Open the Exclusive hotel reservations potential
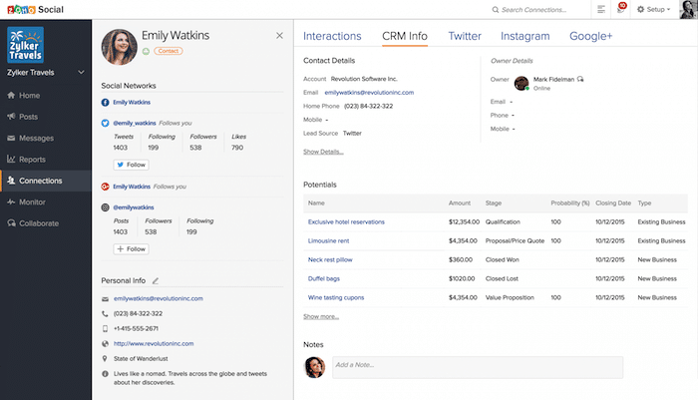Viewport: 698px width, 400px height. point(346,221)
